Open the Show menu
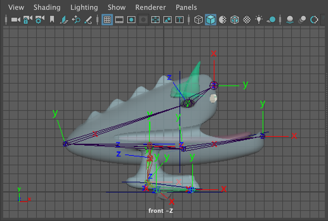Viewport: 328px width, 221px height. 116,8
